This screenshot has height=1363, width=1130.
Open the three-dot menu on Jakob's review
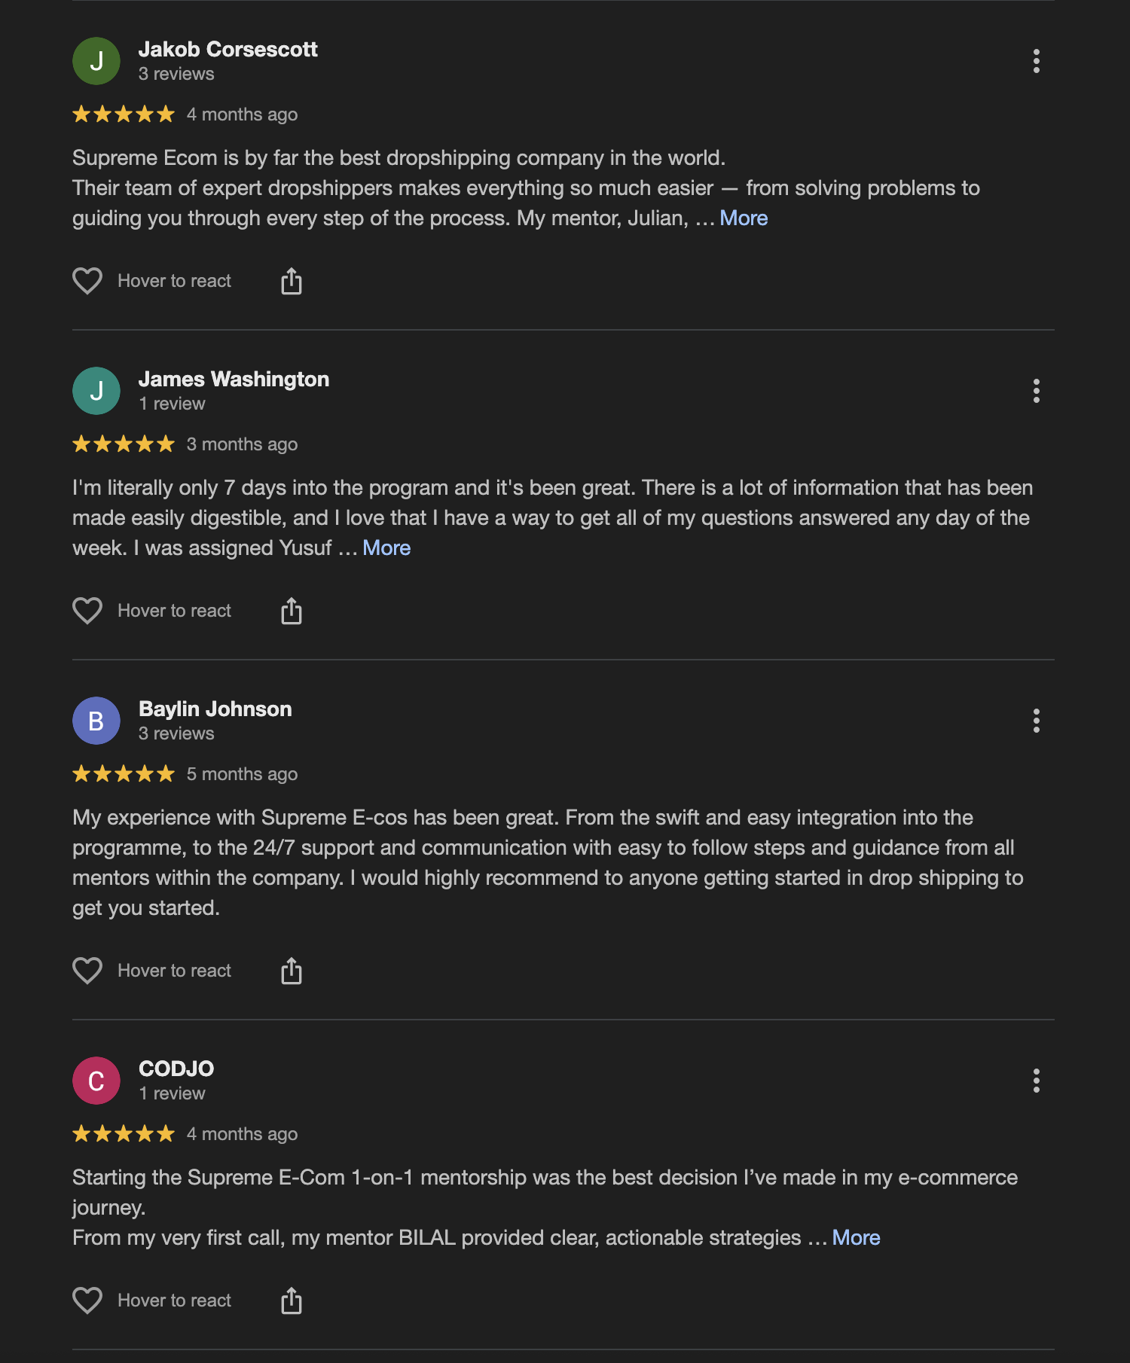[x=1037, y=61]
